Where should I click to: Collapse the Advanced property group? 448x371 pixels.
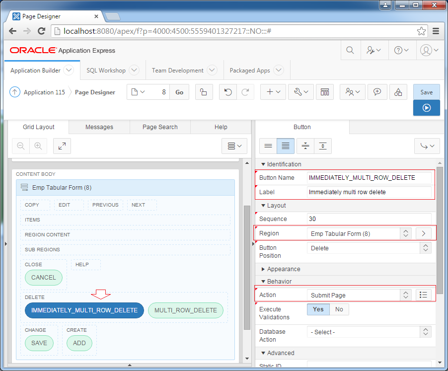(263, 353)
